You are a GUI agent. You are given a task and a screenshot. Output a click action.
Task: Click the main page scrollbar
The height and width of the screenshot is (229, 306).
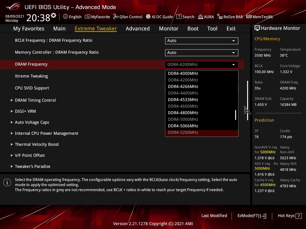click(x=247, y=100)
